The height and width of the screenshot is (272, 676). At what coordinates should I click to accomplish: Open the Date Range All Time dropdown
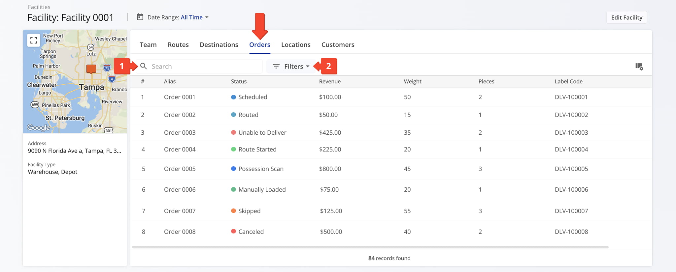coord(194,17)
